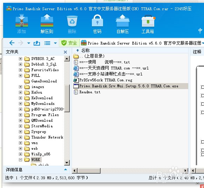Select the ==--使用 说明--==.txt file

click(130, 62)
